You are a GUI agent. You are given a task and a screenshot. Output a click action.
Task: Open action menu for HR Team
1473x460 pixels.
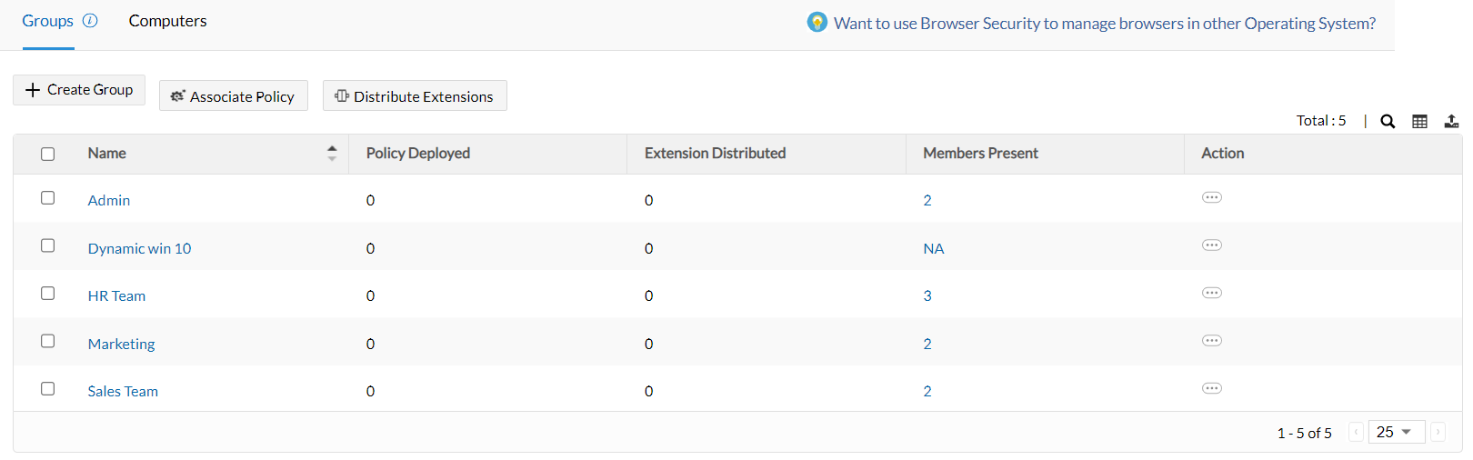1212,293
